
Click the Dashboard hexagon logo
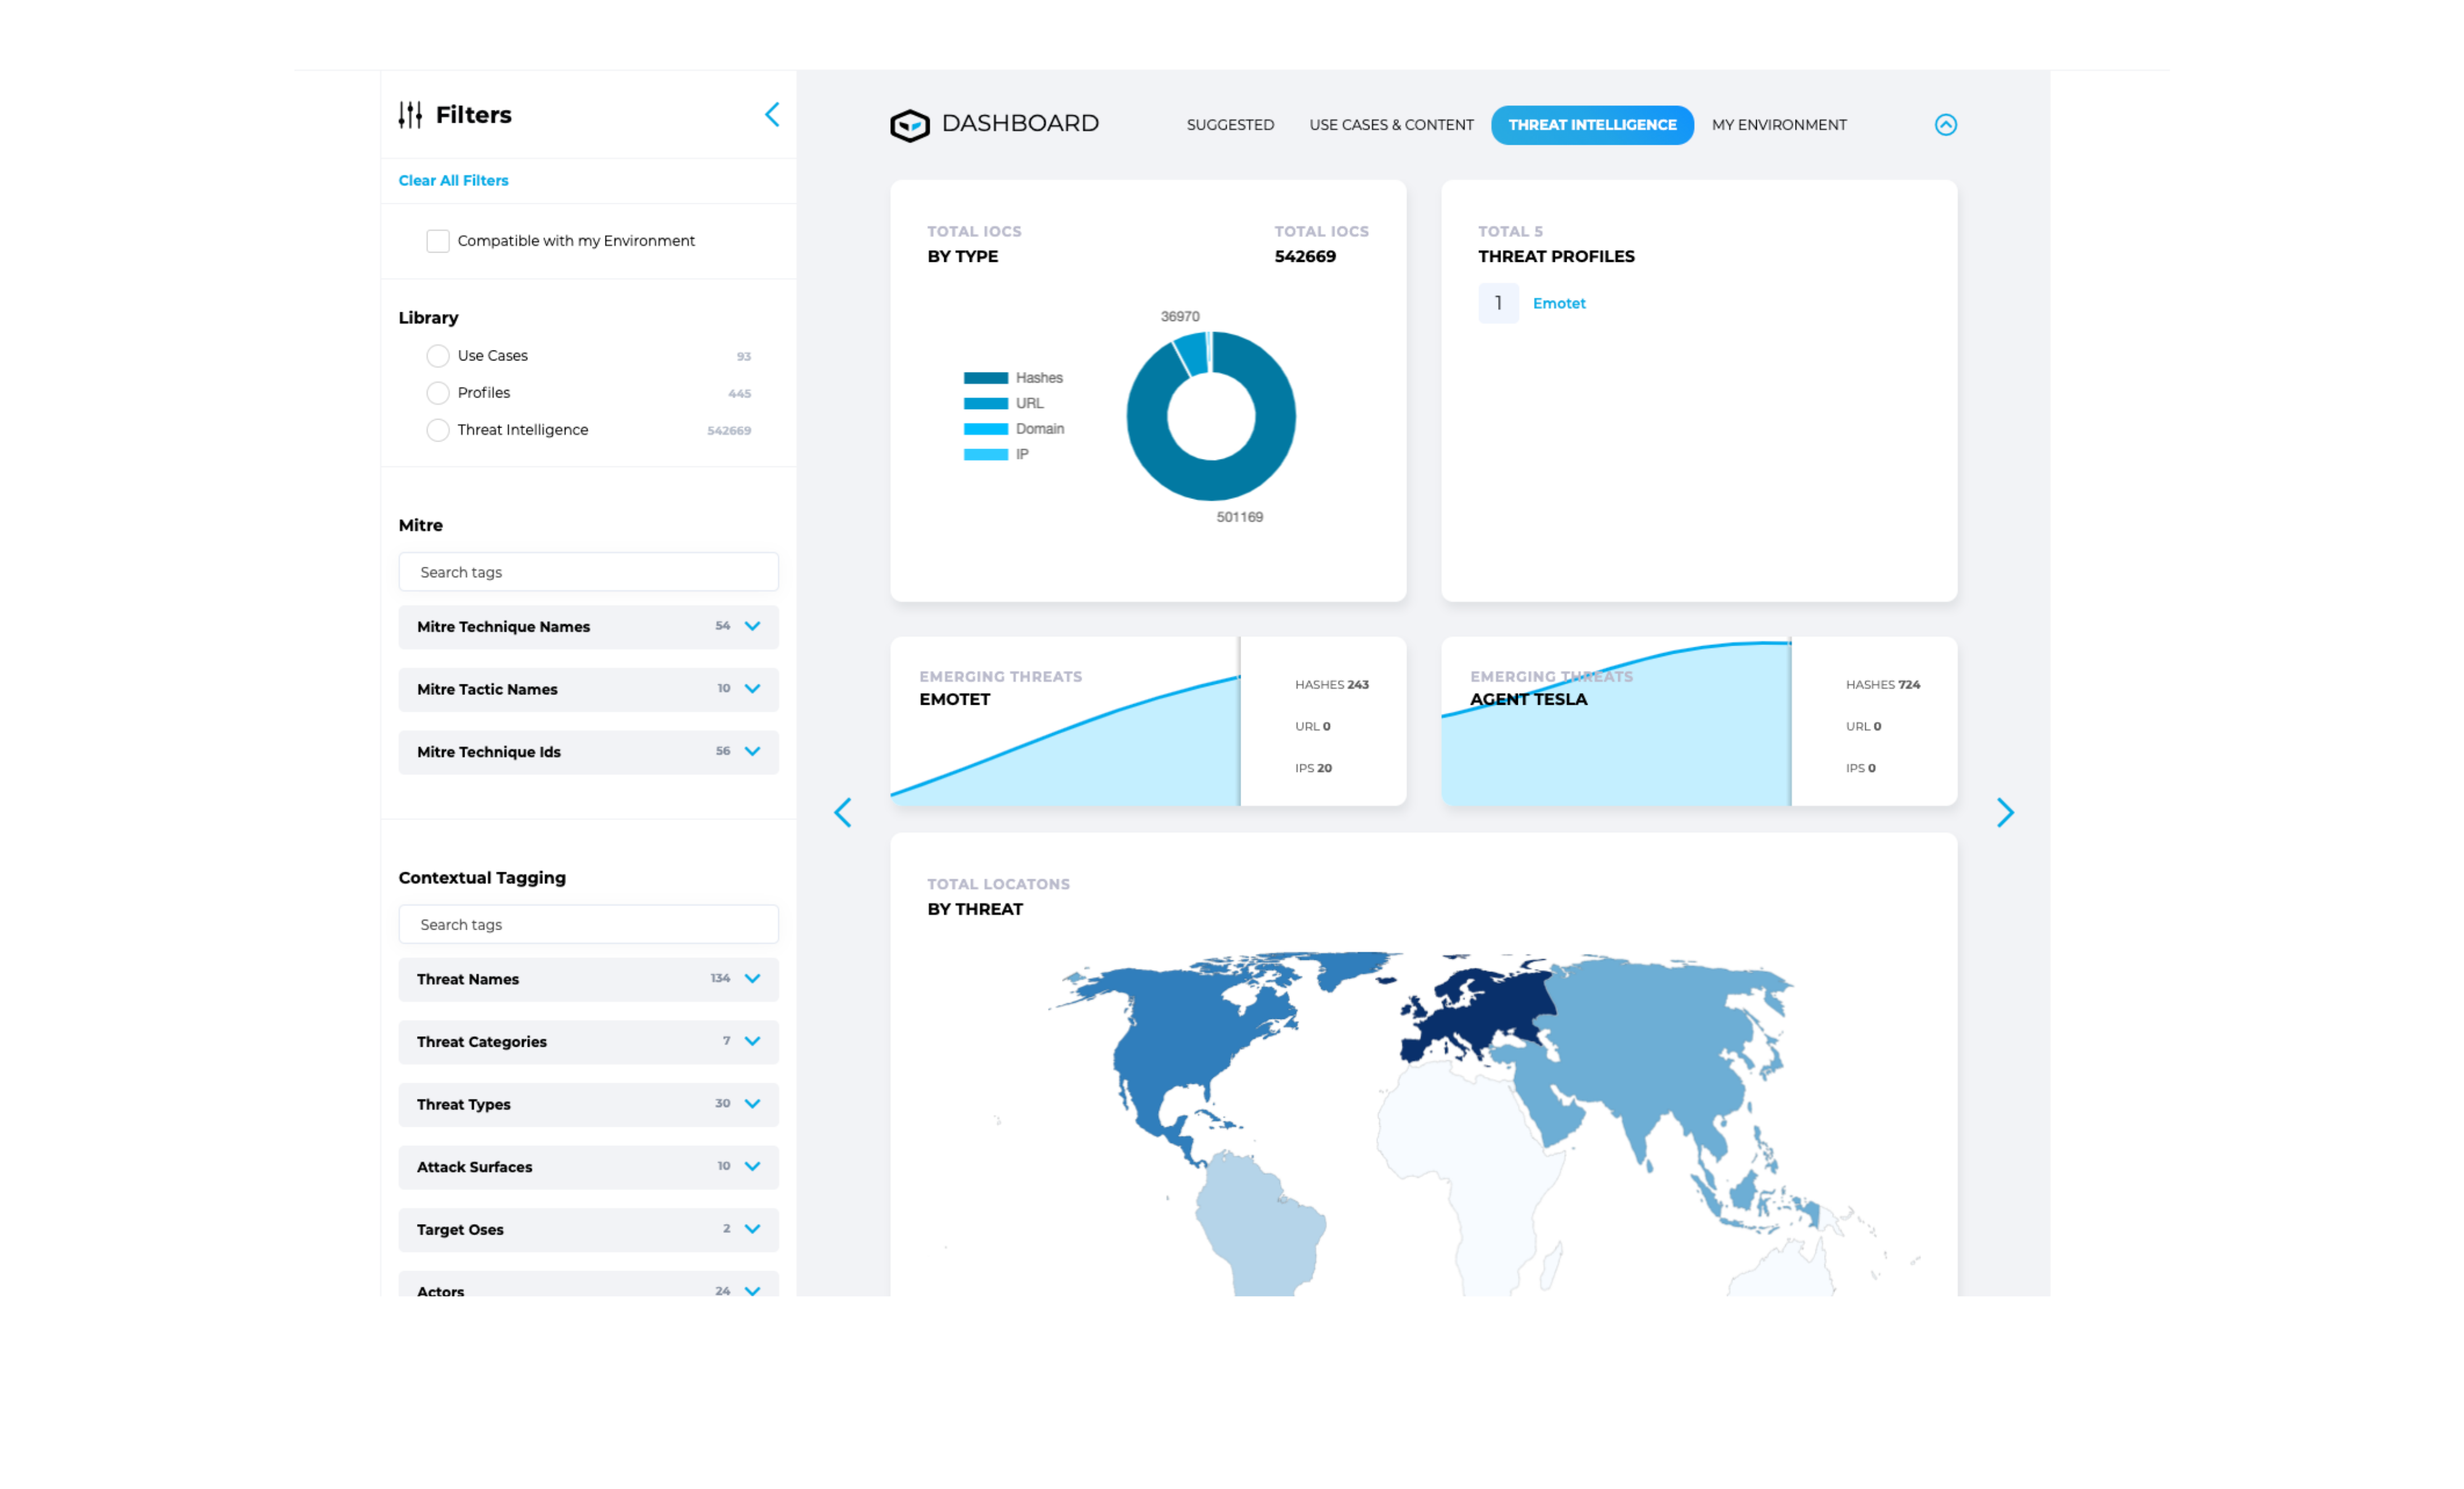point(911,124)
